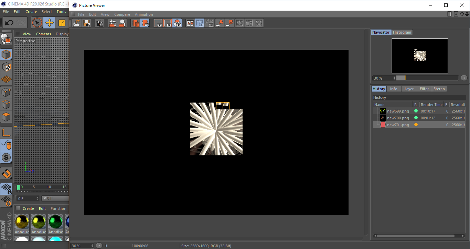Toggle Planar Workplane icon below the lock
The width and height of the screenshot is (470, 249).
6,201
